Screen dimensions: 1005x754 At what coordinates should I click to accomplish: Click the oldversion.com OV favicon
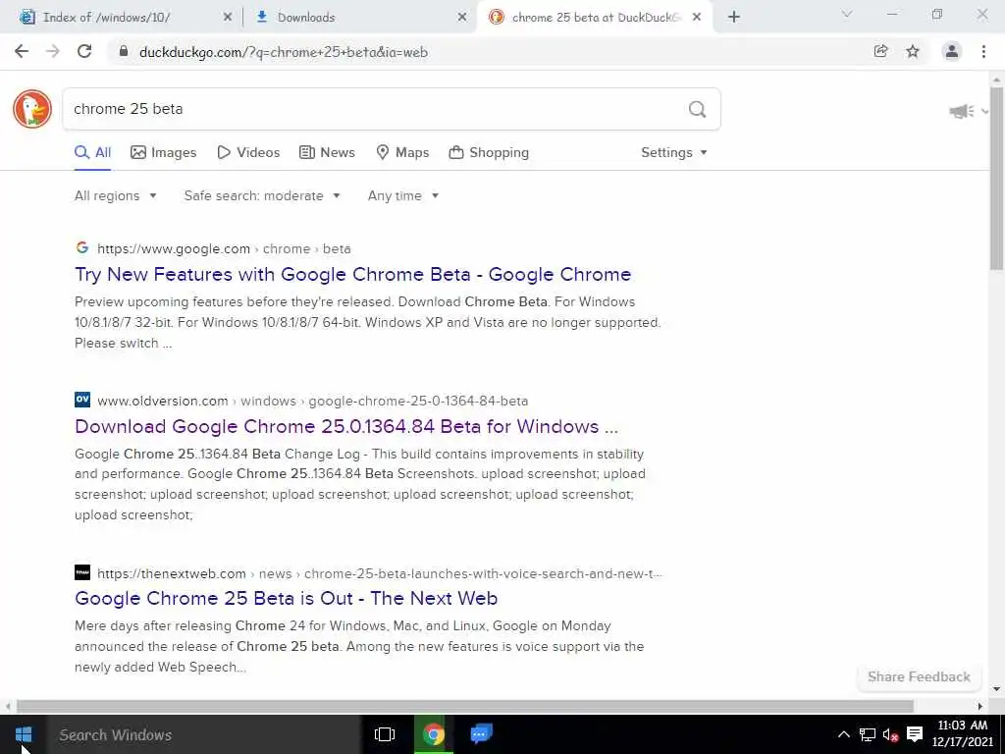[x=82, y=400]
